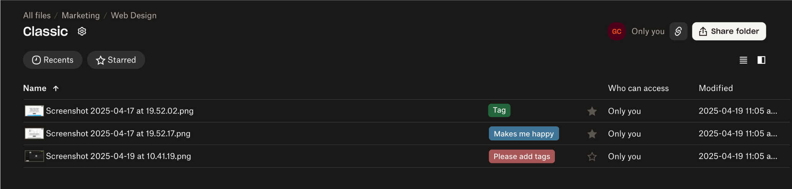
Task: Click the GC user avatar
Action: (x=617, y=31)
